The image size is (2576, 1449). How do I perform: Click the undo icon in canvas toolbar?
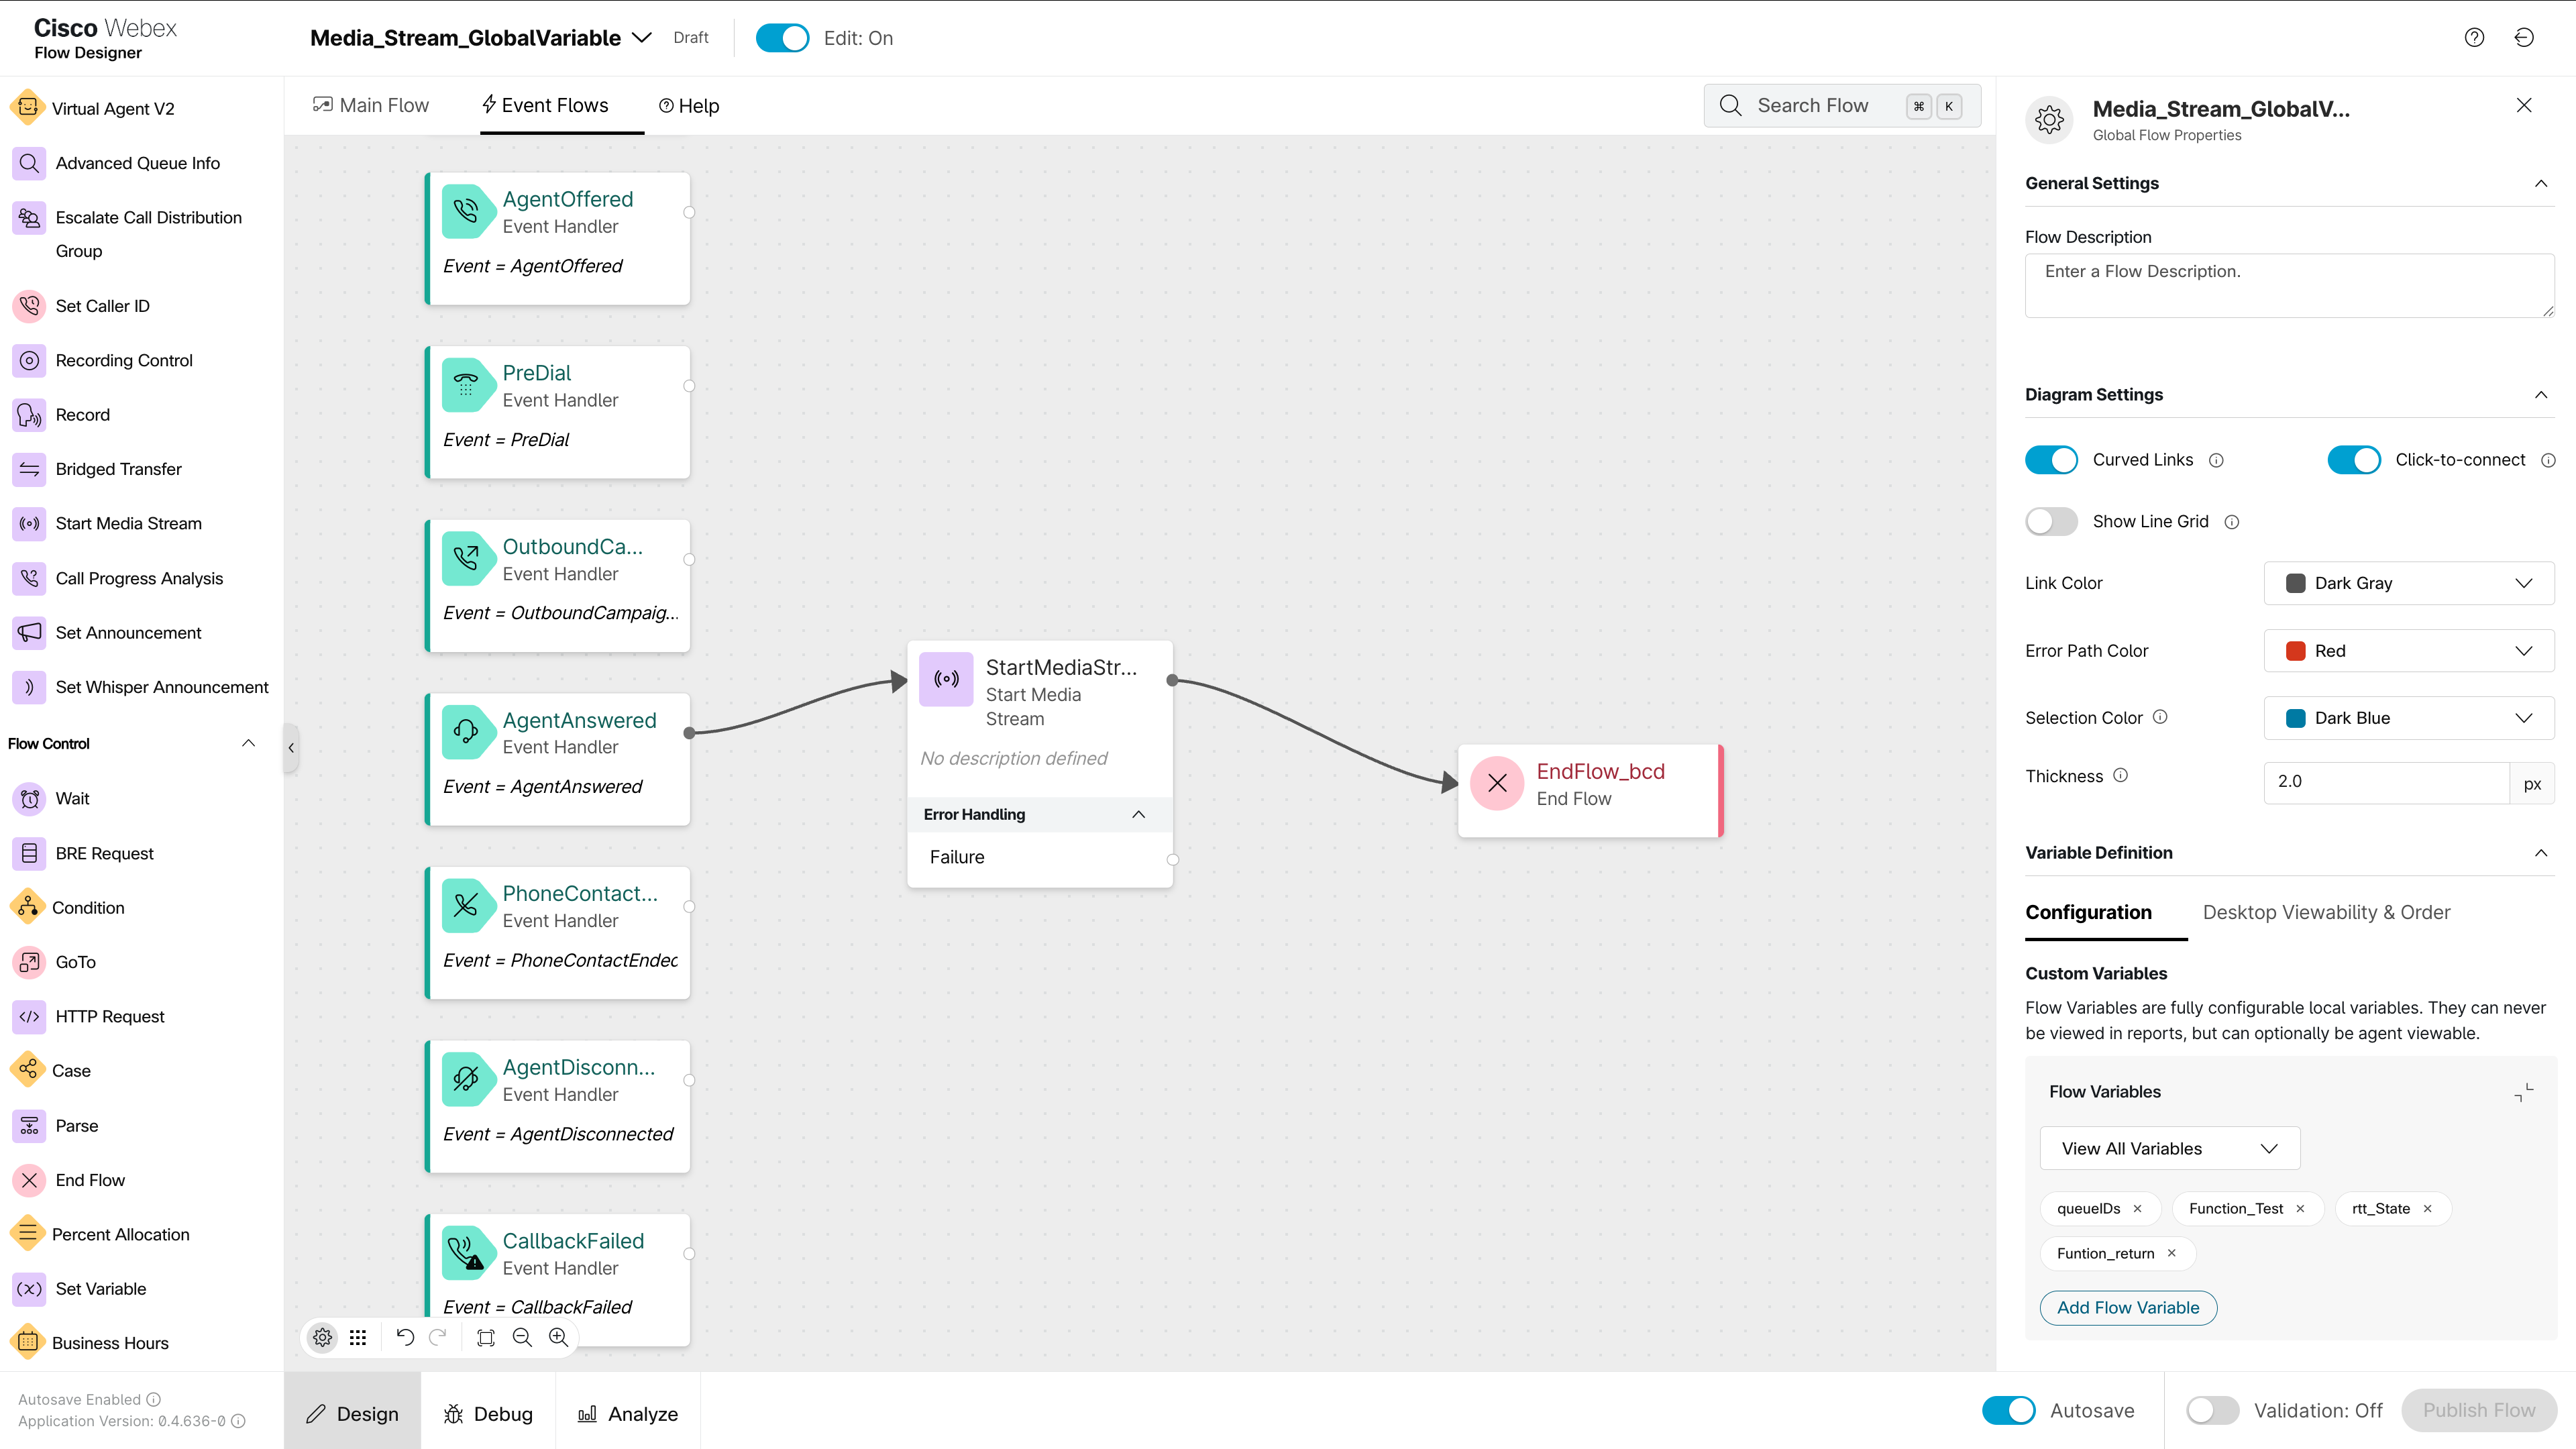point(404,1337)
